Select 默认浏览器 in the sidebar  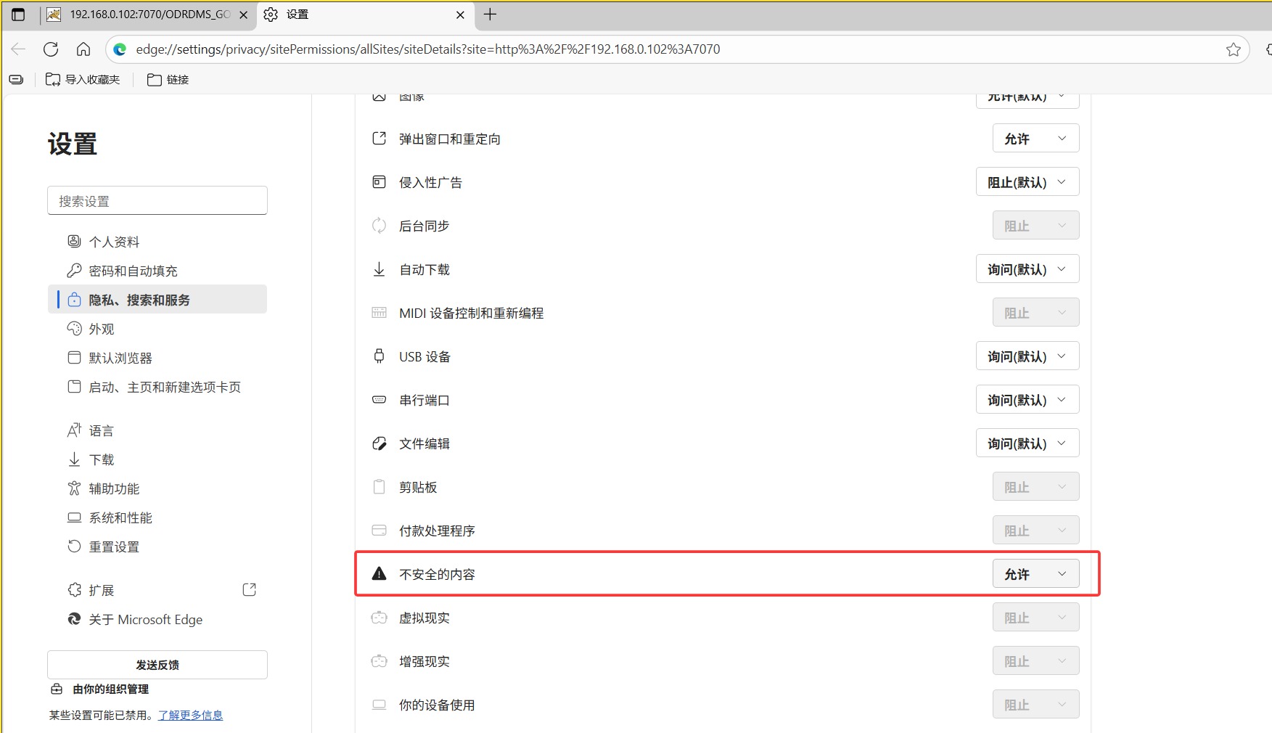(120, 357)
